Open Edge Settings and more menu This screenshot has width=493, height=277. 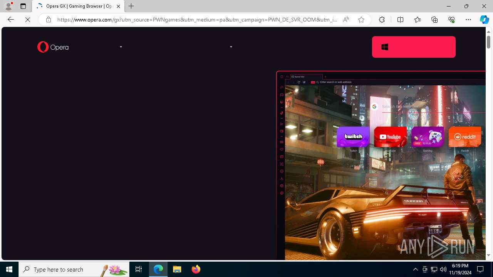point(468,20)
